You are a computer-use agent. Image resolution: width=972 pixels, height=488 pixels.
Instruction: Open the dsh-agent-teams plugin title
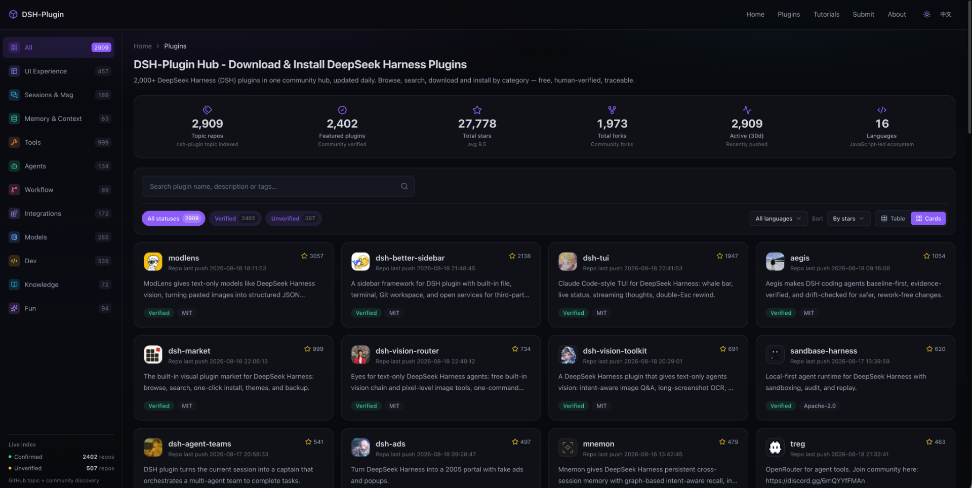click(199, 444)
